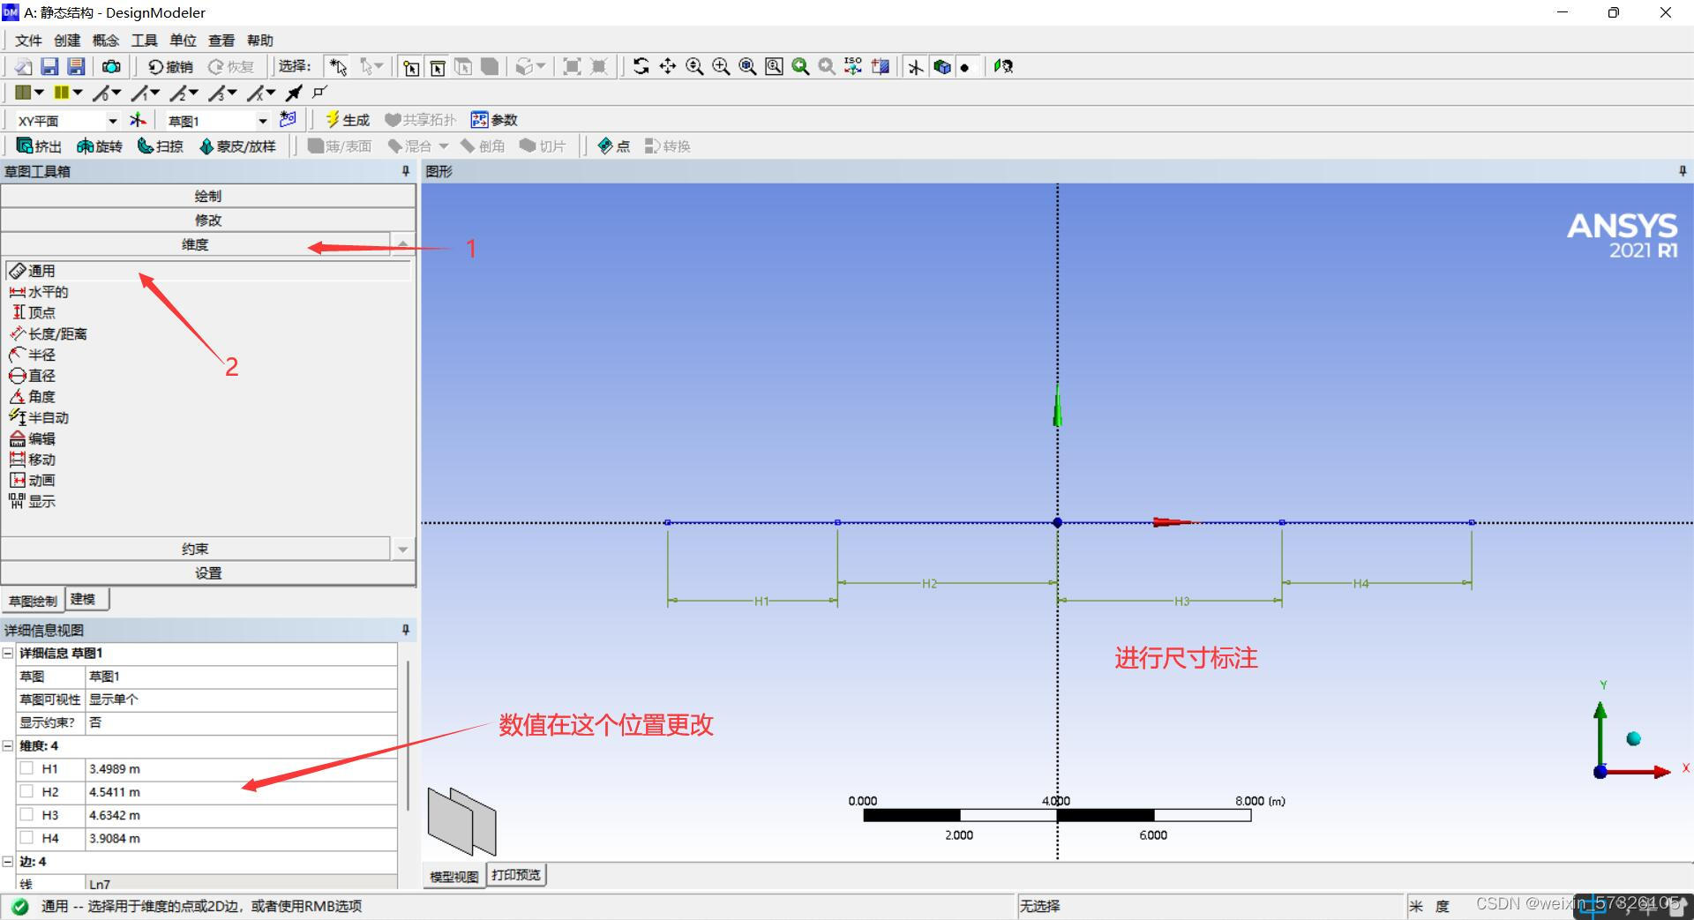This screenshot has width=1694, height=920.
Task: Select the 水平的 dimension tool
Action: tap(39, 292)
